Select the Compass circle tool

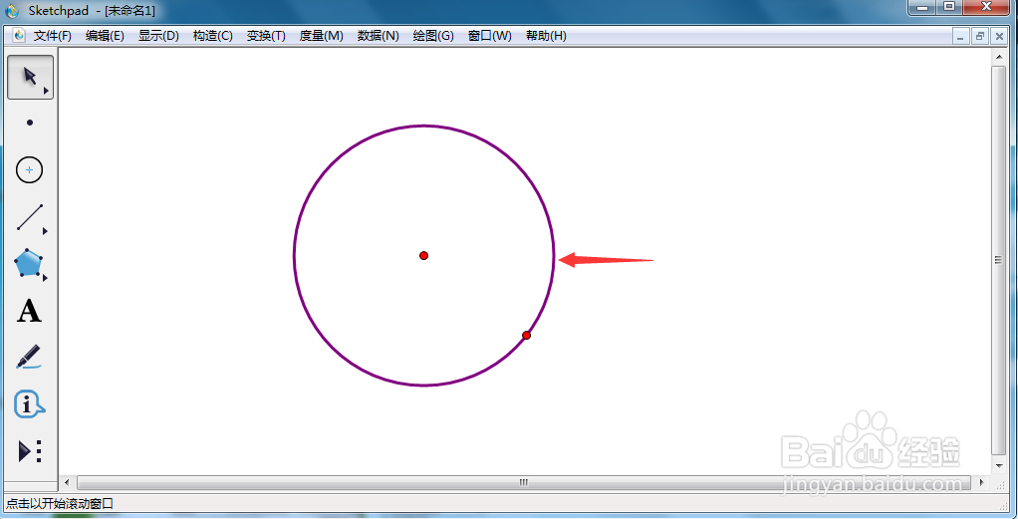(x=29, y=170)
